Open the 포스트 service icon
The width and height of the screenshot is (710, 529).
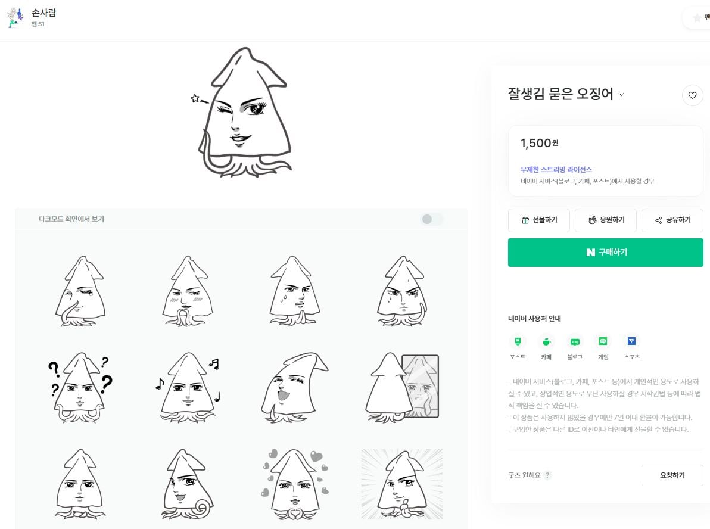pos(518,341)
